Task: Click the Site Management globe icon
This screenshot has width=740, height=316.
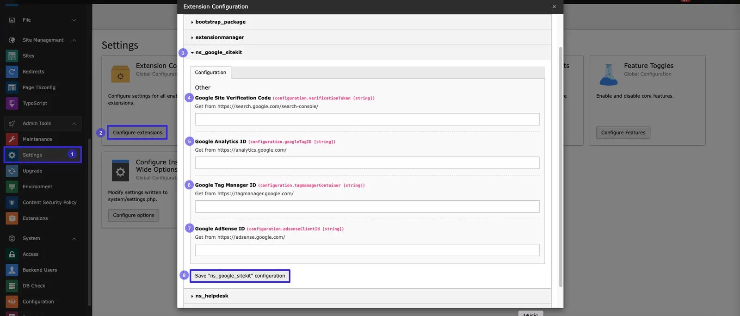Action: coord(12,40)
